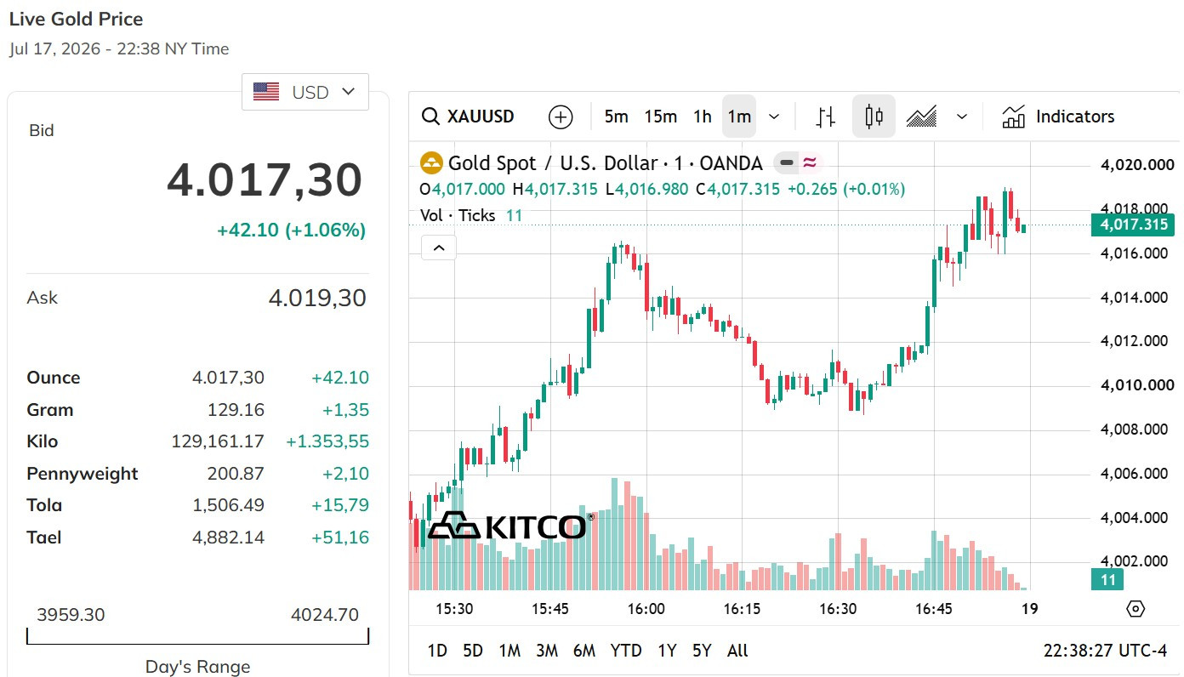The width and height of the screenshot is (1184, 677).
Task: Select the candlestick chart style icon
Action: click(x=874, y=117)
